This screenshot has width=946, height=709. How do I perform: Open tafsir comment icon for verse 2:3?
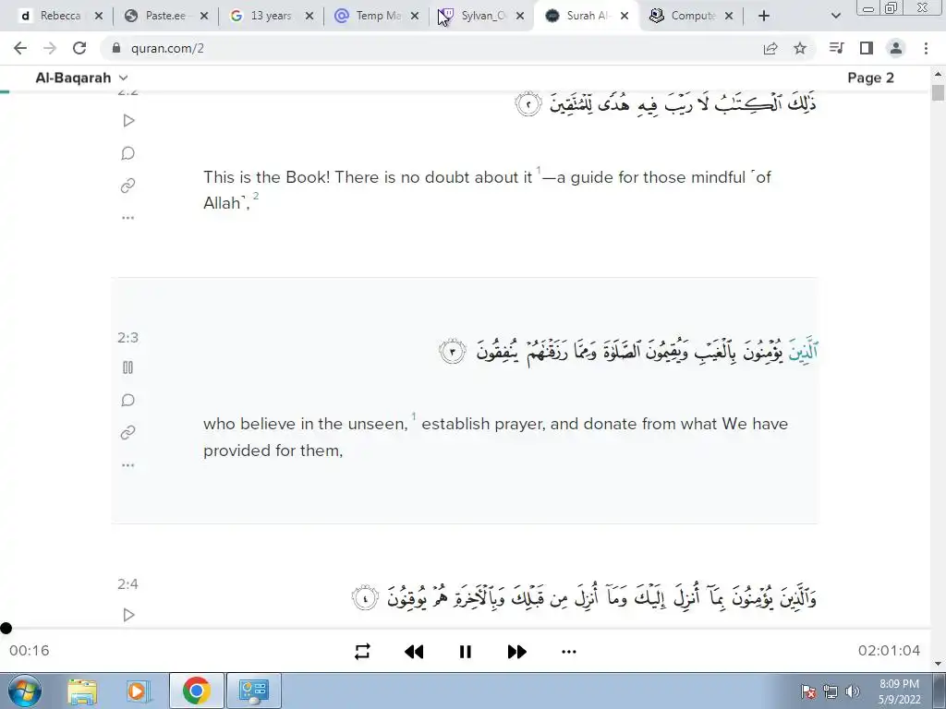[127, 400]
